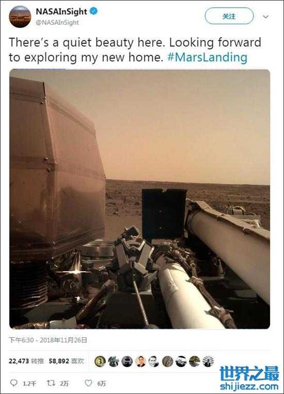The width and height of the screenshot is (284, 394).
Task: Retweet using the retweet arrows icon
Action: point(51,383)
